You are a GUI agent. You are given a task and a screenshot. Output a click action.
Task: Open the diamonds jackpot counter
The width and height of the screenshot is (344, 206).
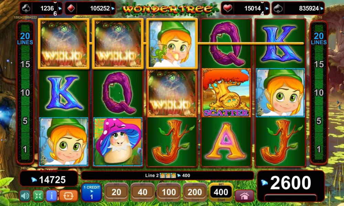point(90,9)
